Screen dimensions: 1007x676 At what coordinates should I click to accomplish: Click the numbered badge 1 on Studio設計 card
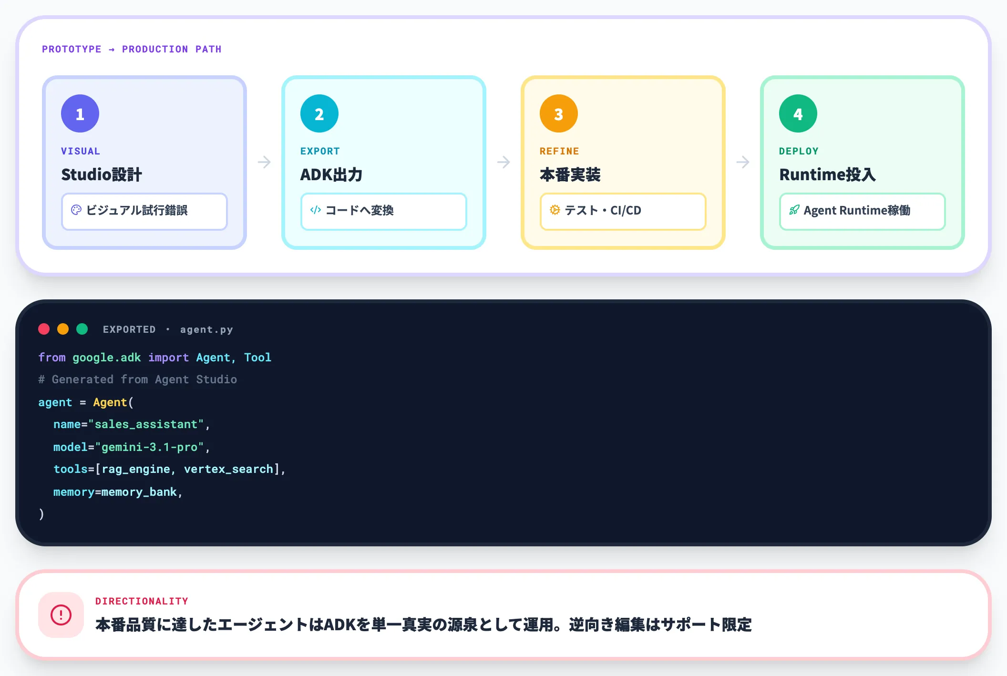click(x=80, y=113)
